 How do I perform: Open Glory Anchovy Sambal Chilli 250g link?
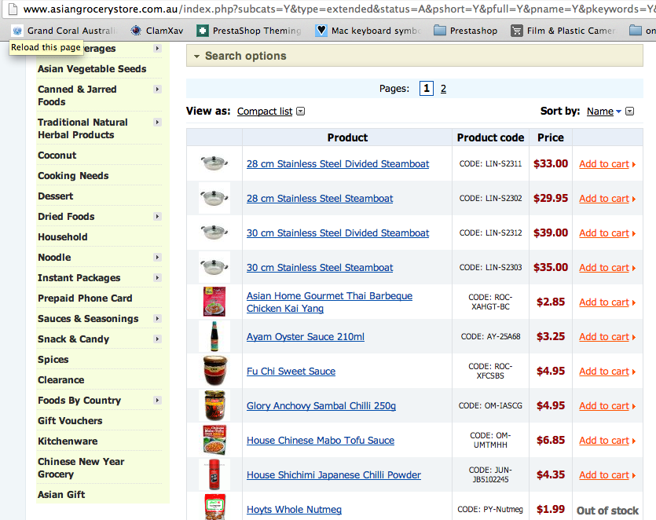click(x=321, y=406)
